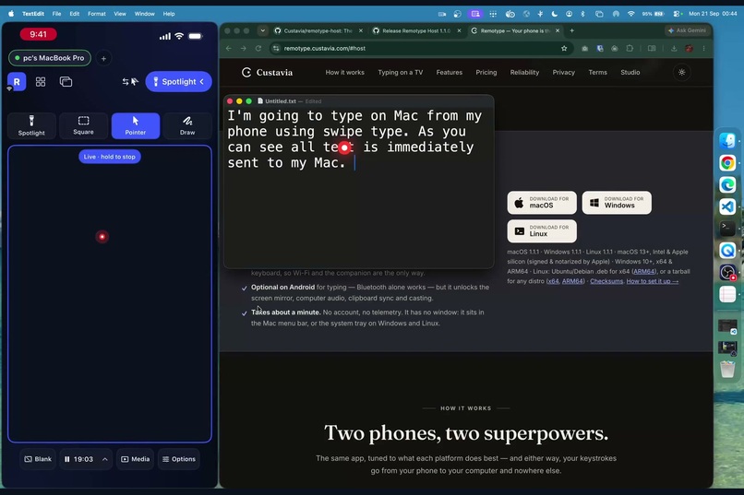Select the pc's MacBook Pro device chip
Screen dimensions: 744x495
[x=50, y=58]
